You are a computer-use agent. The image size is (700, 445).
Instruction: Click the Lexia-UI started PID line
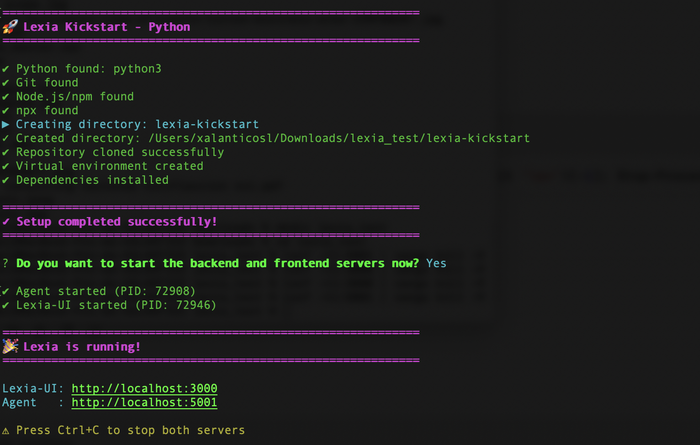(x=116, y=305)
